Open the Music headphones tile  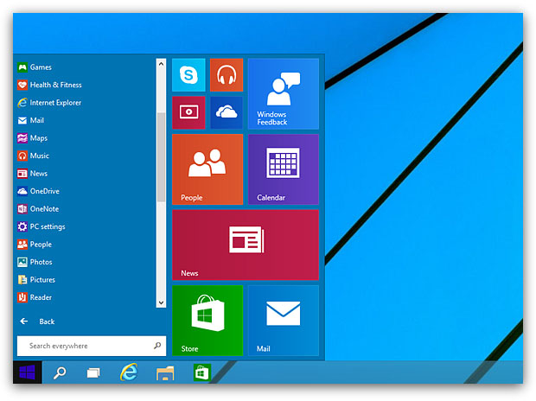coord(227,75)
